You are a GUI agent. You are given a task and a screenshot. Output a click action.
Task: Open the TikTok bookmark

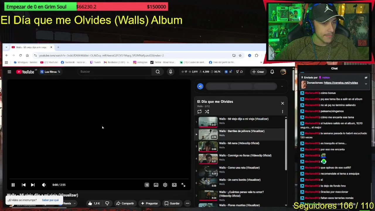click(x=163, y=62)
